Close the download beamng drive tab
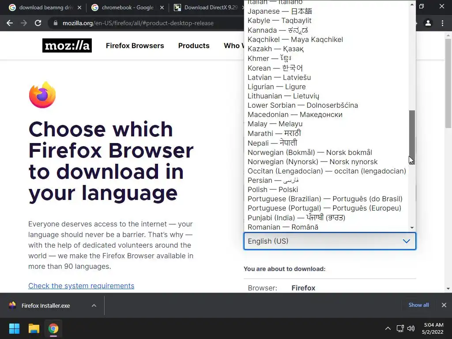The image size is (452, 339). (79, 8)
